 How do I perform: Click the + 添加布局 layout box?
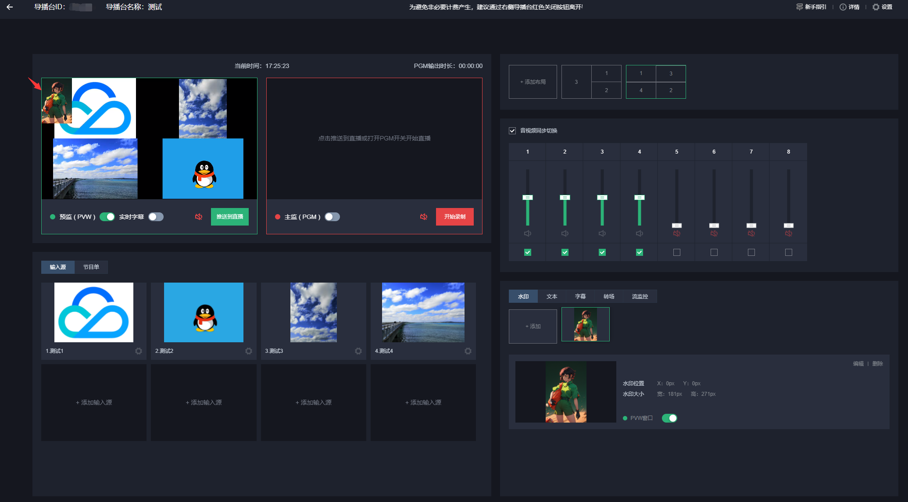click(x=533, y=82)
